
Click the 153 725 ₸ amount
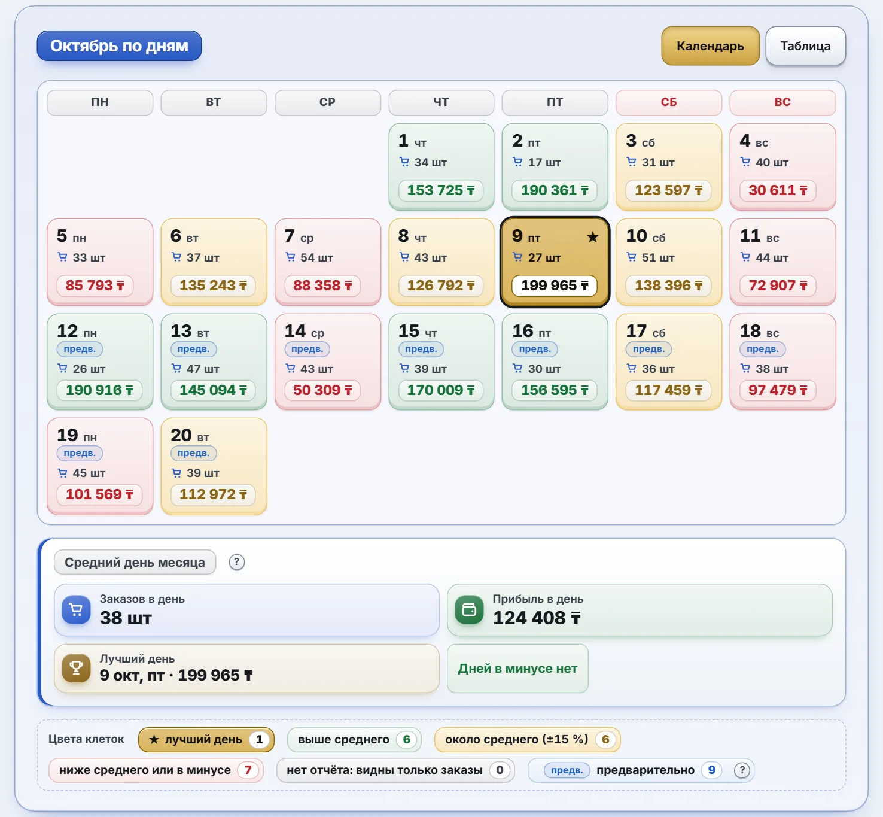[441, 190]
